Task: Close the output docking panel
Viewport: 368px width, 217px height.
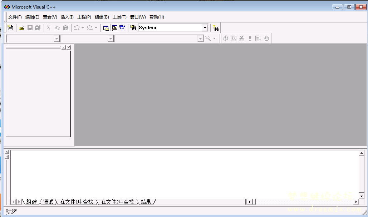Action: pyautogui.click(x=7, y=152)
